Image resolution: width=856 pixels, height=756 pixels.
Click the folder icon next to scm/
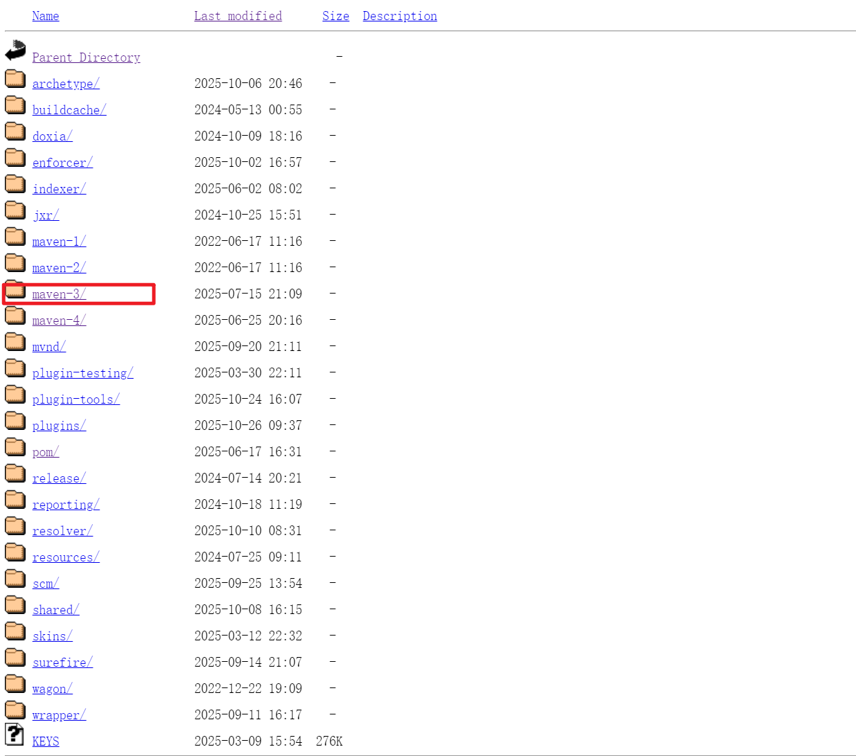click(x=15, y=578)
